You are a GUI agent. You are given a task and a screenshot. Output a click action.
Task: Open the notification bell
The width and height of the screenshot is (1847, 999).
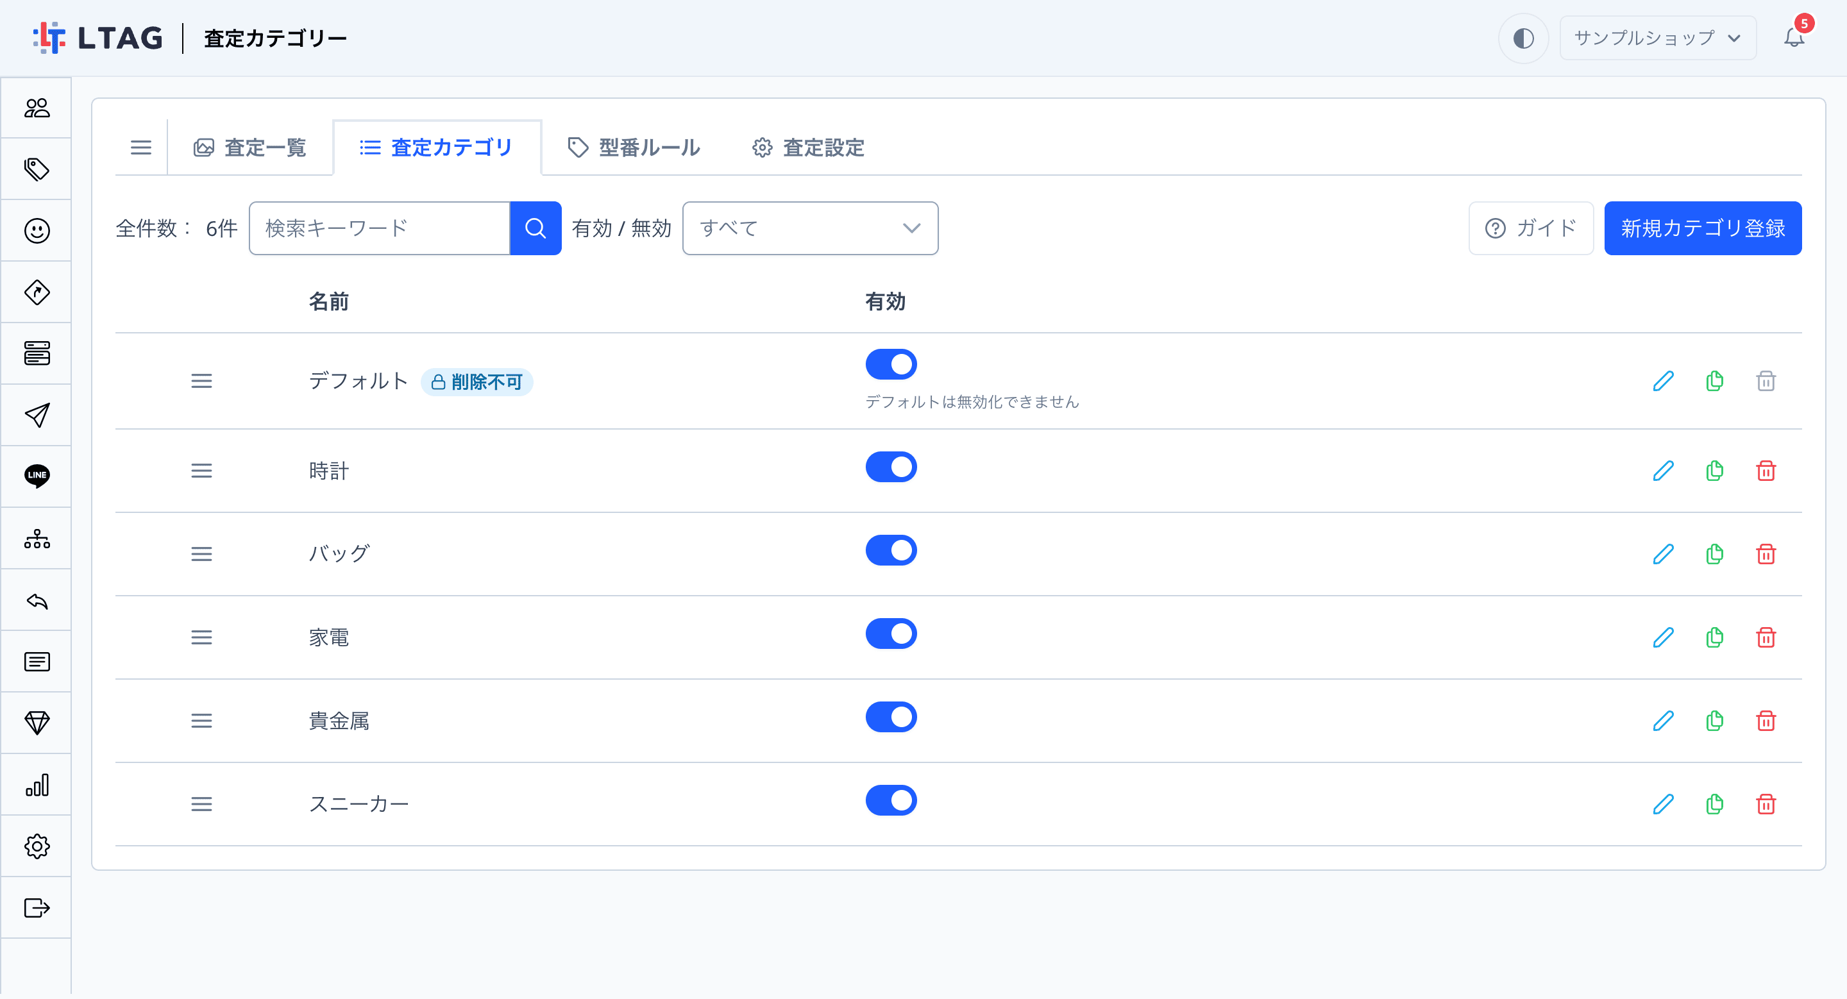(x=1794, y=38)
